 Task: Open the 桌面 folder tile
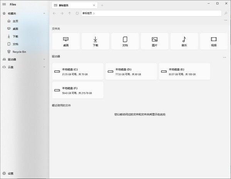(x=65, y=41)
